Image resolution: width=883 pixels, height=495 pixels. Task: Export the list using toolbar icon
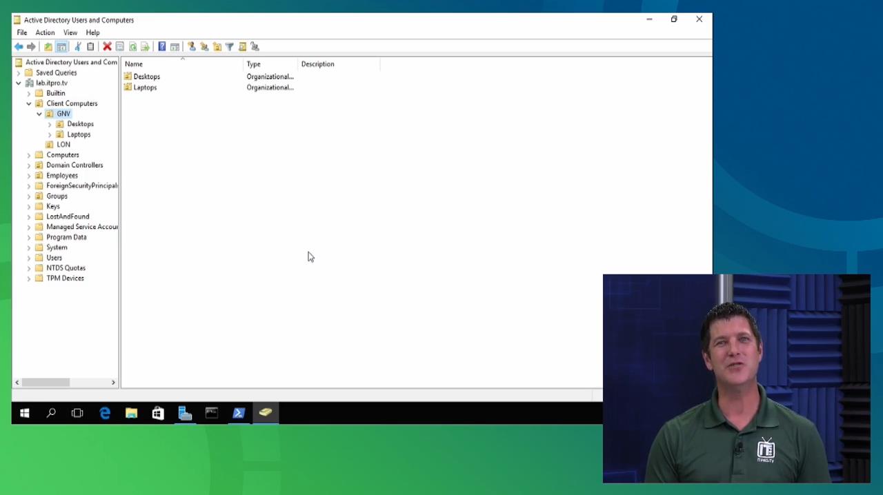(145, 47)
